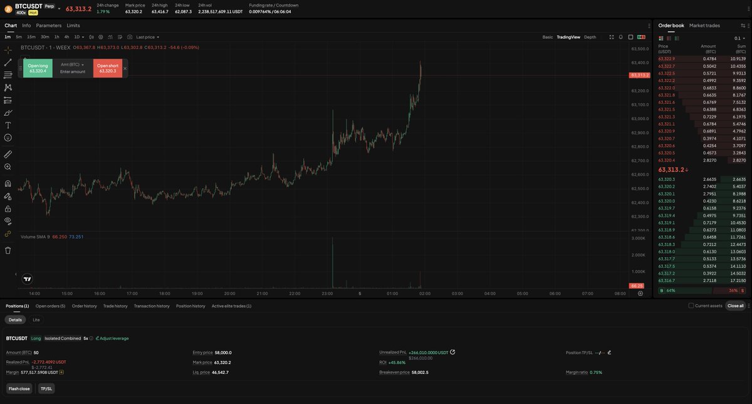Image resolution: width=752 pixels, height=404 pixels.
Task: Click the Open short button
Action: (x=108, y=68)
